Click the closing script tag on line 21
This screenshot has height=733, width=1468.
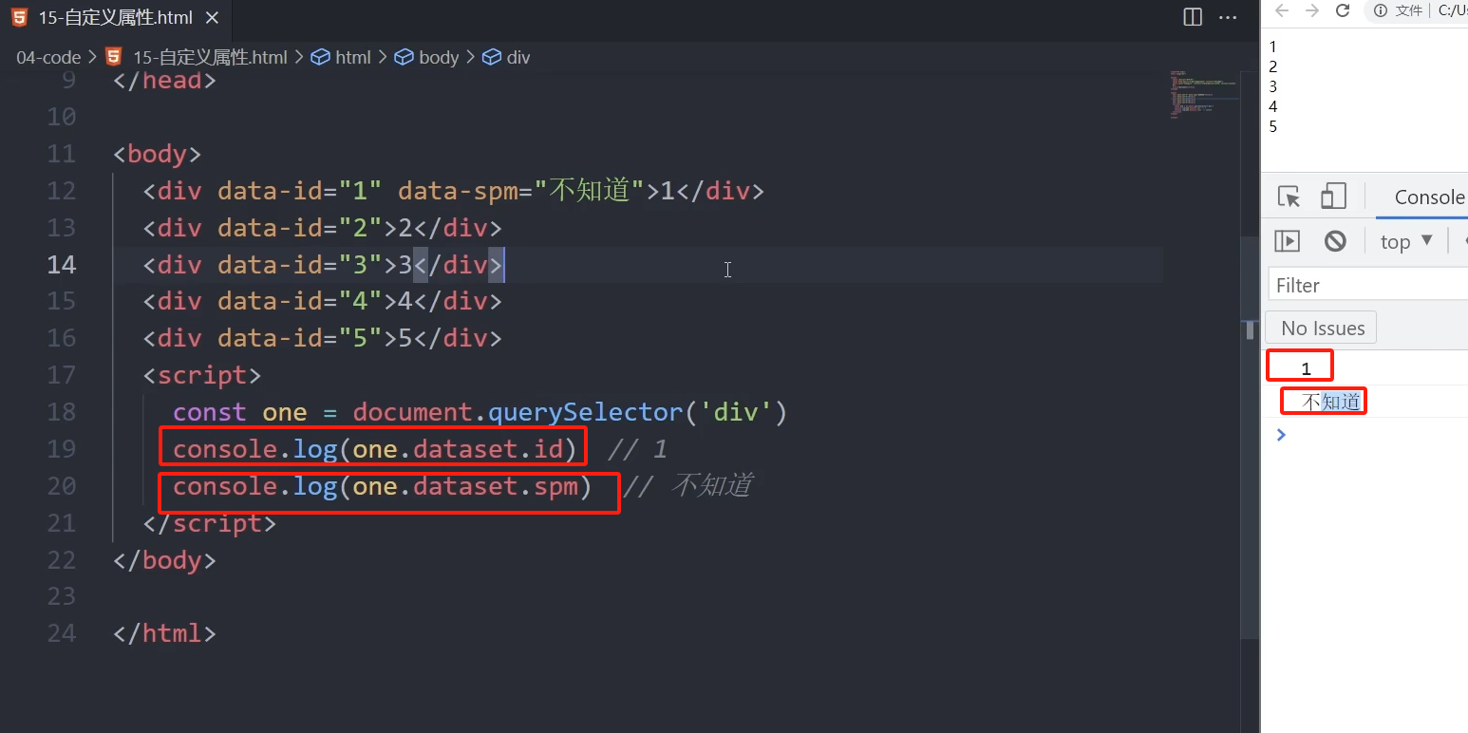pyautogui.click(x=210, y=522)
